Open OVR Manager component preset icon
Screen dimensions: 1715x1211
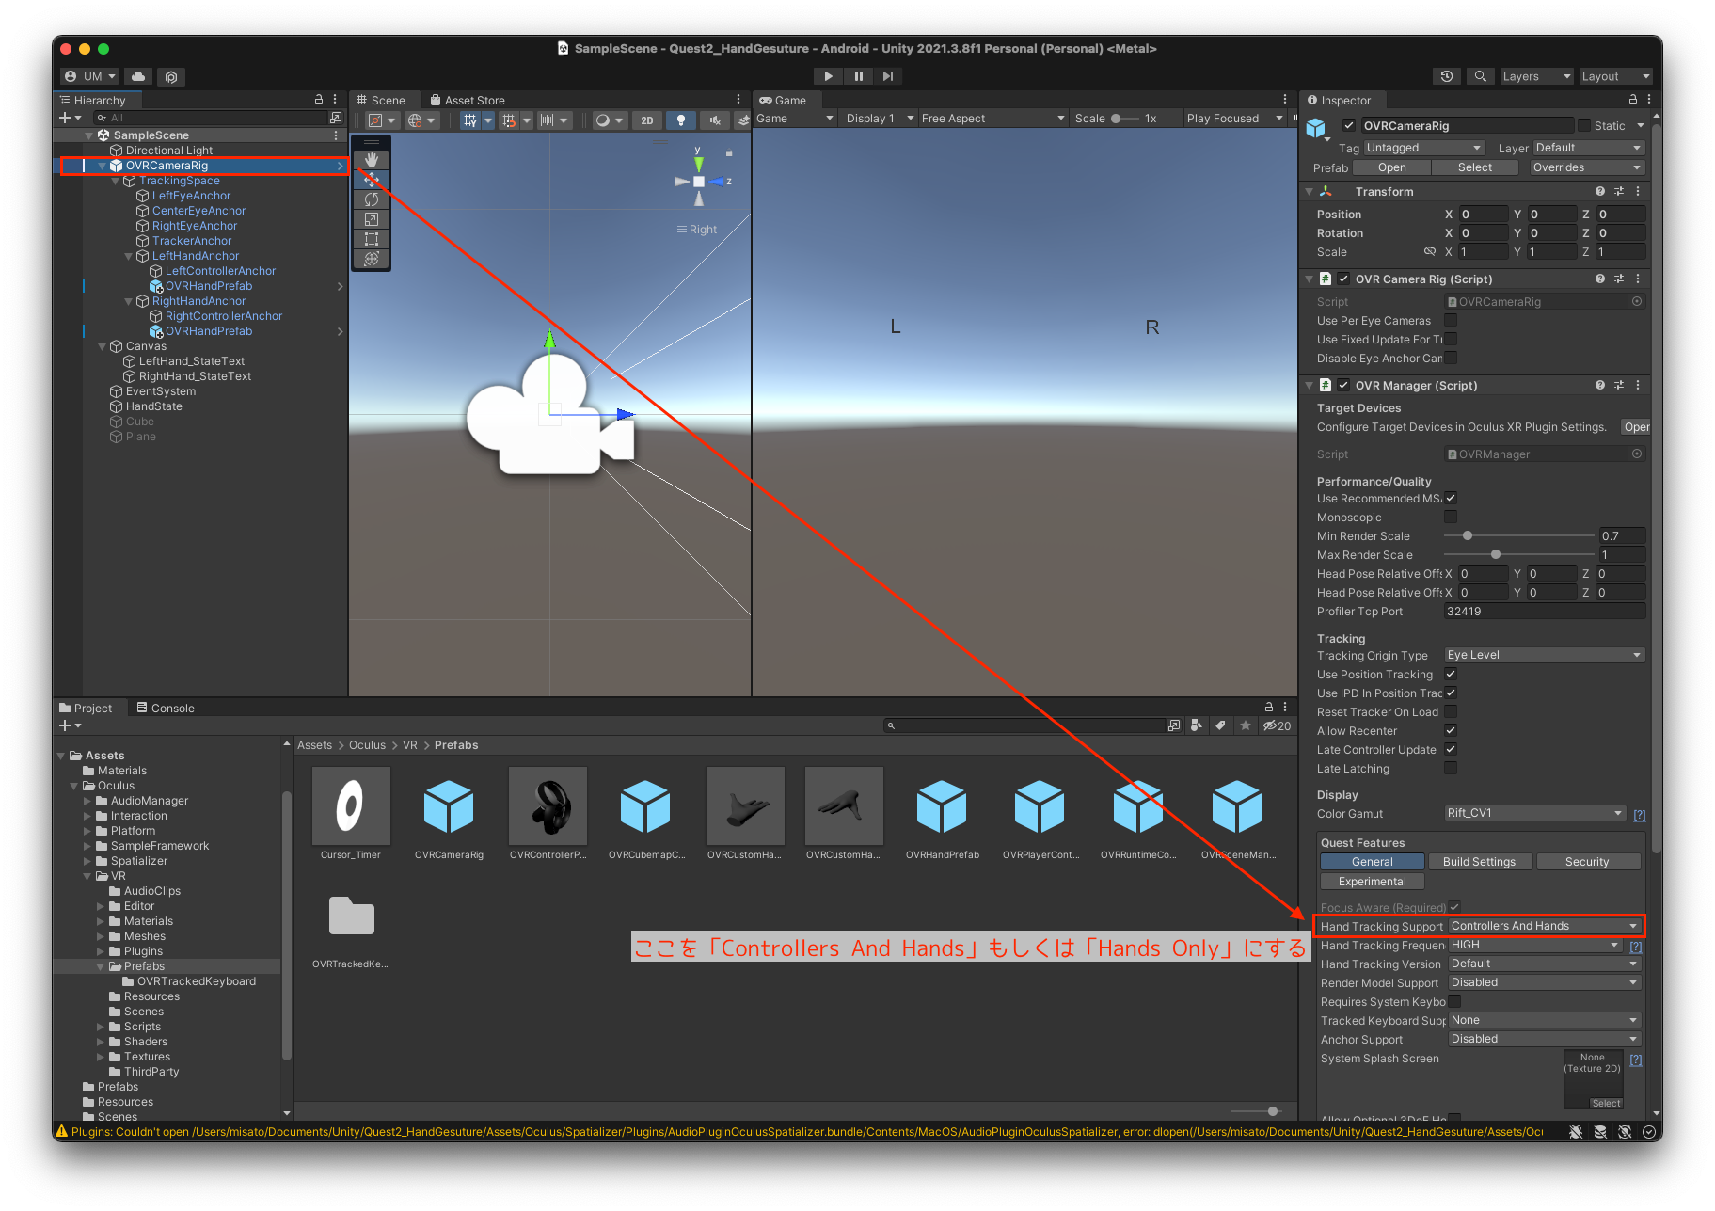(1619, 385)
